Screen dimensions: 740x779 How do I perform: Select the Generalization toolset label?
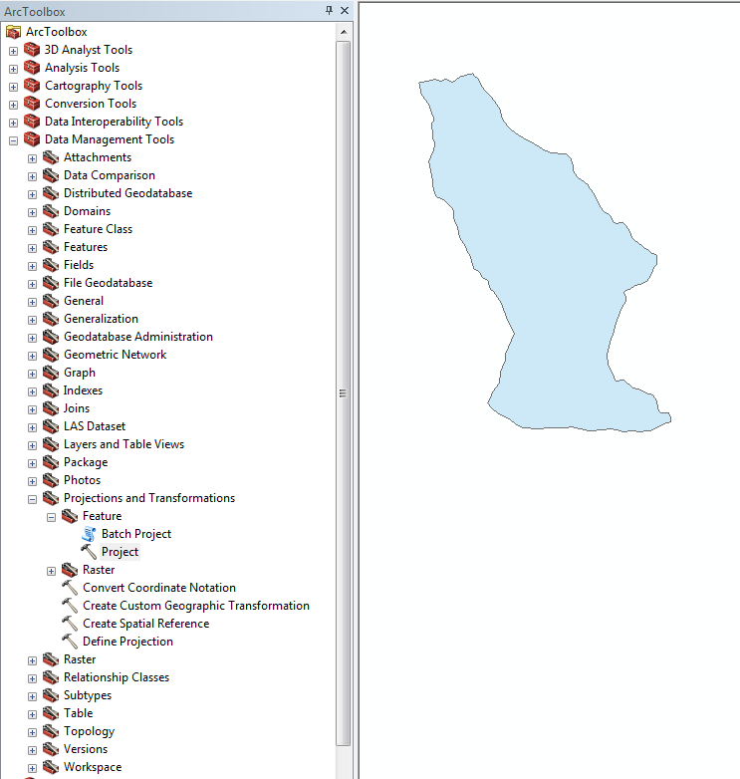pos(101,319)
